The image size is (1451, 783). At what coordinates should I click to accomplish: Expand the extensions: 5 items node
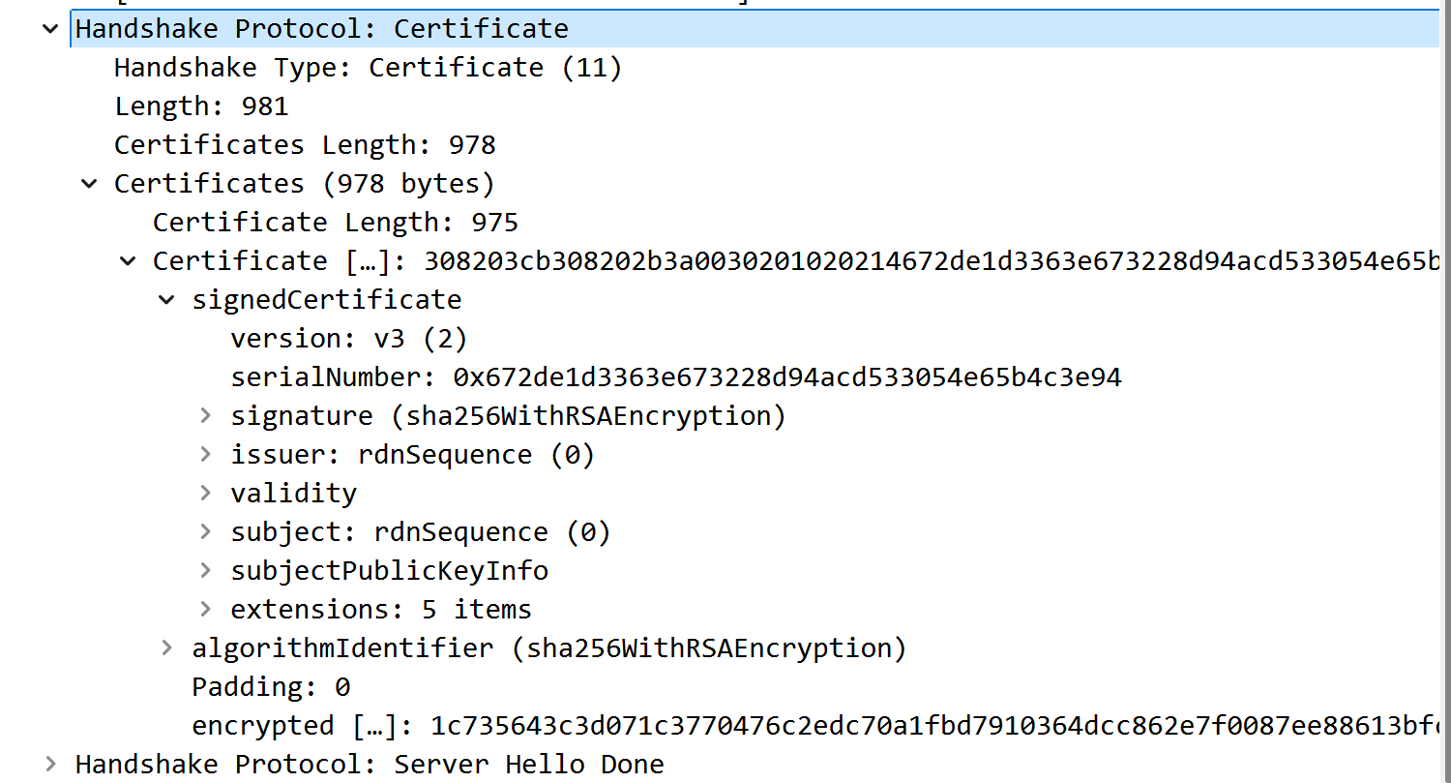[205, 610]
